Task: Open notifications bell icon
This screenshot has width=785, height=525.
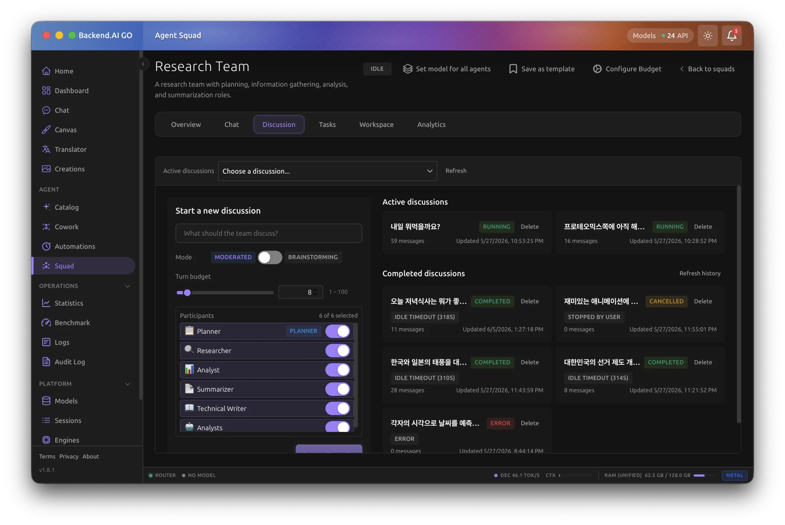Action: coord(732,36)
